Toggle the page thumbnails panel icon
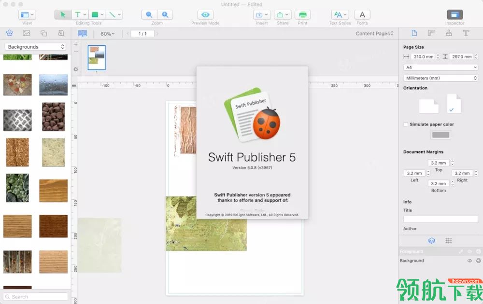Screen dimensions: 483x304 coord(83,33)
